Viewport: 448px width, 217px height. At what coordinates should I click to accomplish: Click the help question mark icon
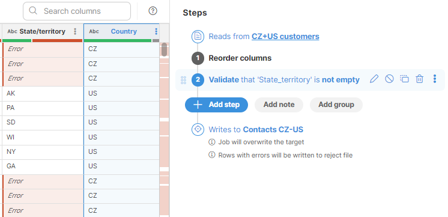click(153, 11)
